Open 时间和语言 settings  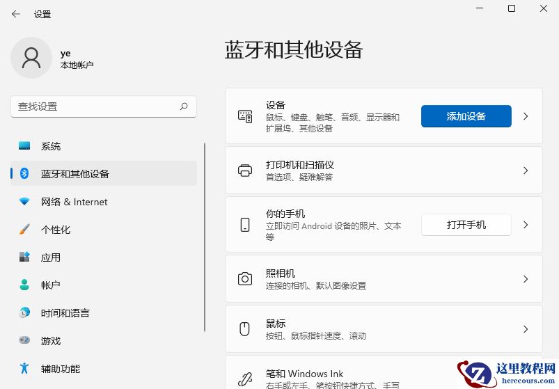tap(104, 312)
